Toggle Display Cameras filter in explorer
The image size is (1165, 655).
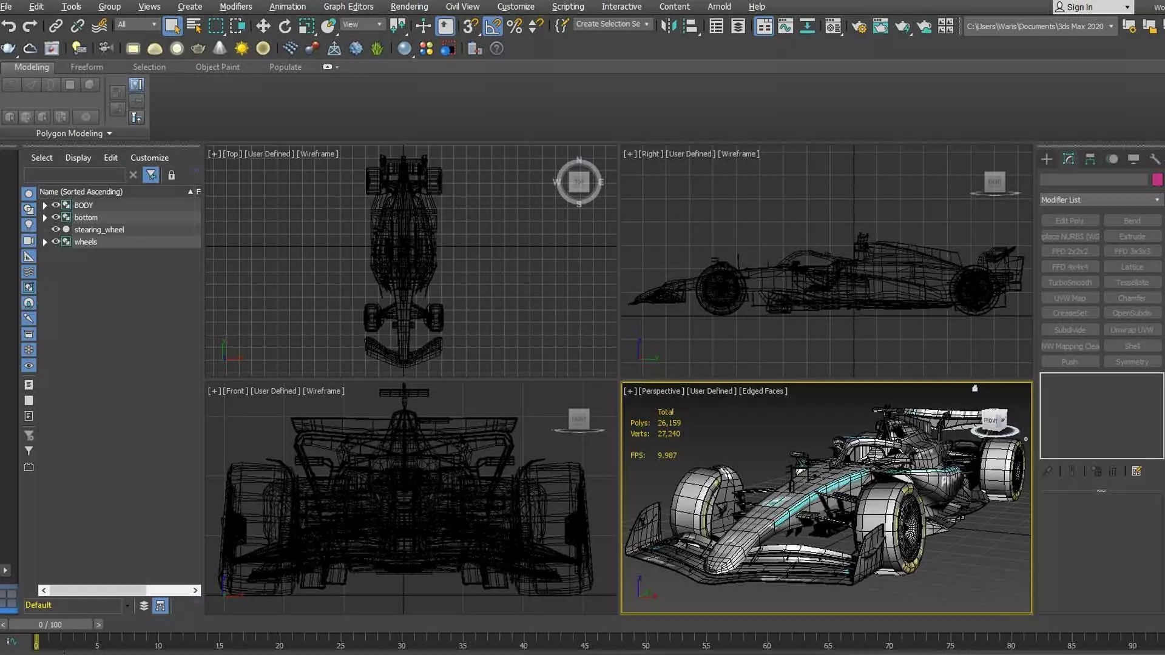29,241
